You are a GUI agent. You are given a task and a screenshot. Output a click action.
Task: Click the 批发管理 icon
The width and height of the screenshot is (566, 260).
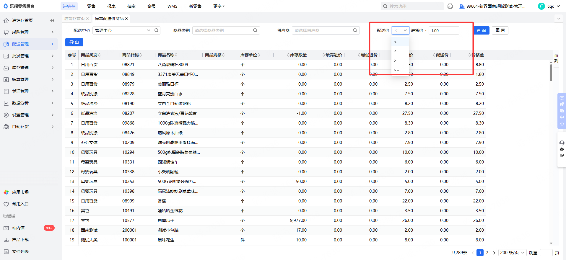(x=6, y=56)
